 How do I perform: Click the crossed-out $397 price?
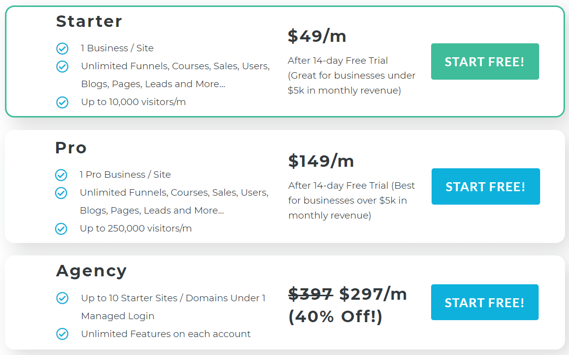click(311, 294)
